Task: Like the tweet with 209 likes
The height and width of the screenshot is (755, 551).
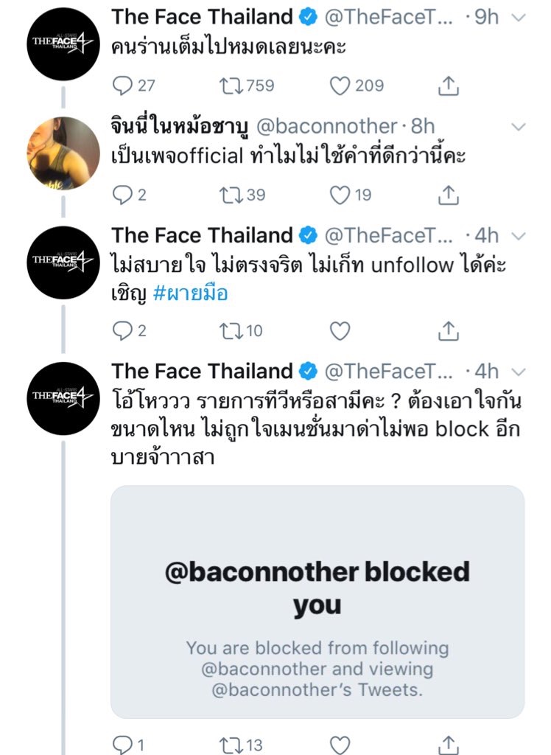Action: pyautogui.click(x=340, y=86)
